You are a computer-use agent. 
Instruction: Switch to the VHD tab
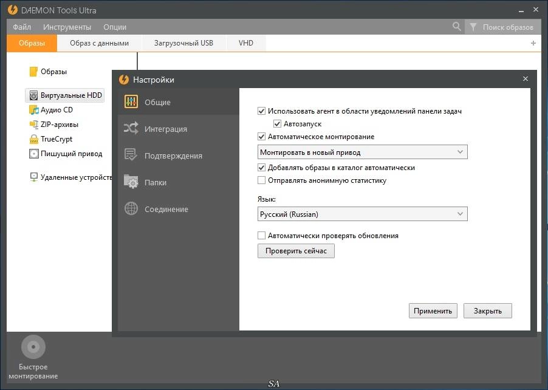[246, 43]
